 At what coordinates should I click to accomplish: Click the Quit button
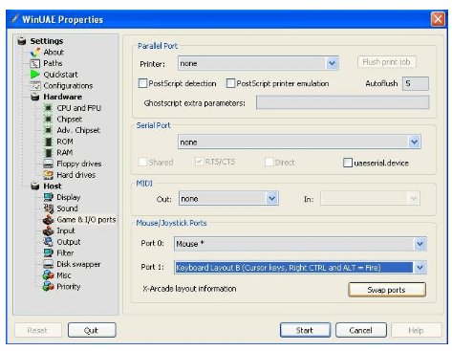pyautogui.click(x=92, y=330)
